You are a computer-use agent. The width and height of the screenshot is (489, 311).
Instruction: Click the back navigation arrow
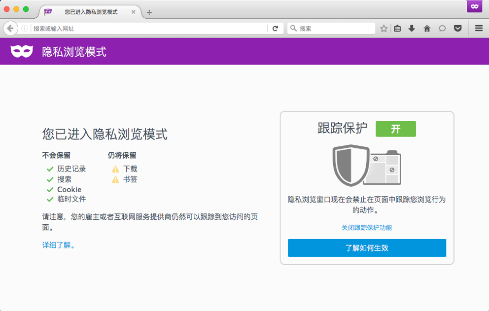10,29
